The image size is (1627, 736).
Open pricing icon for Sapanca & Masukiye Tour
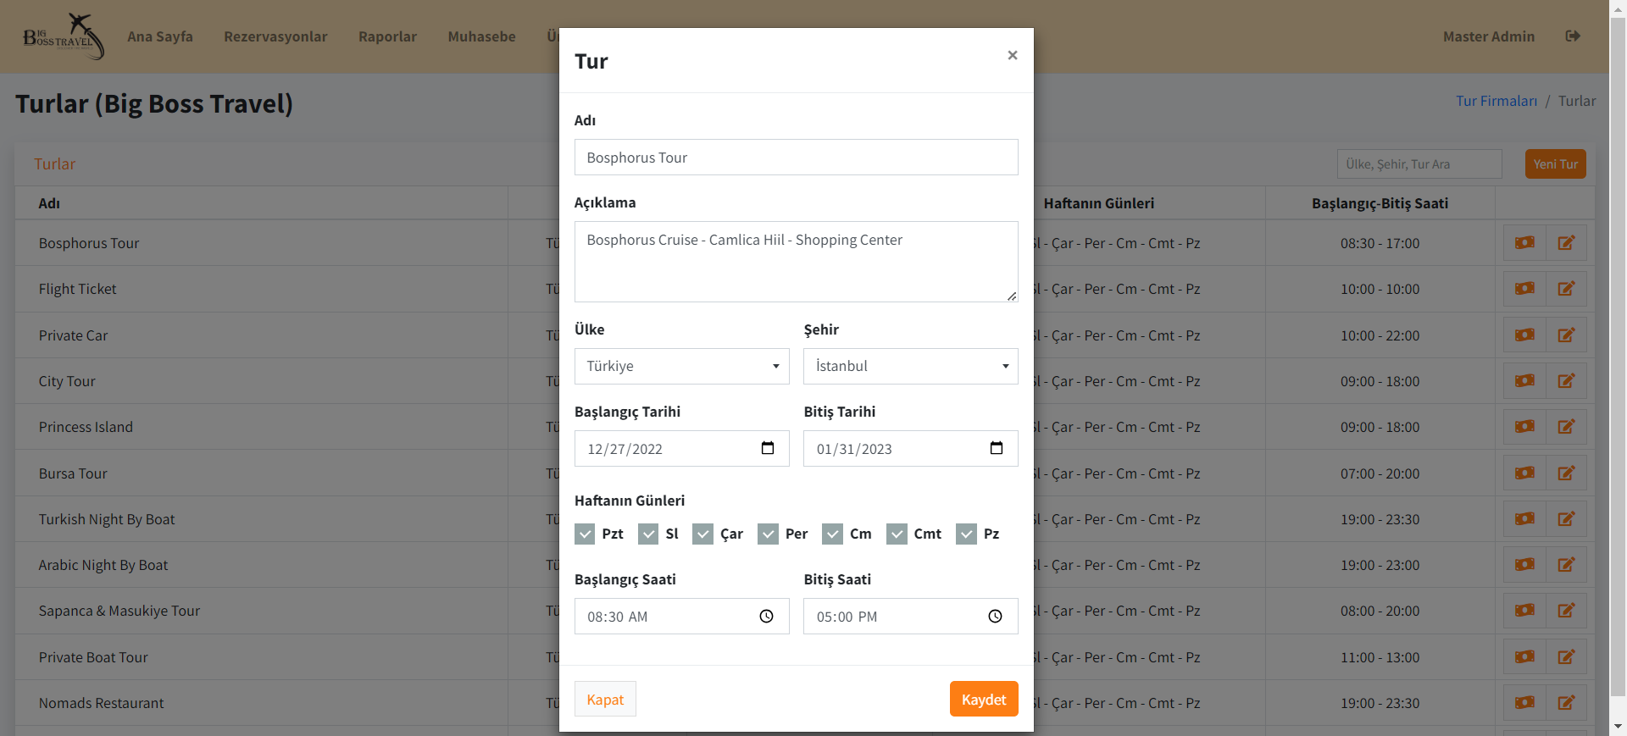pyautogui.click(x=1524, y=611)
